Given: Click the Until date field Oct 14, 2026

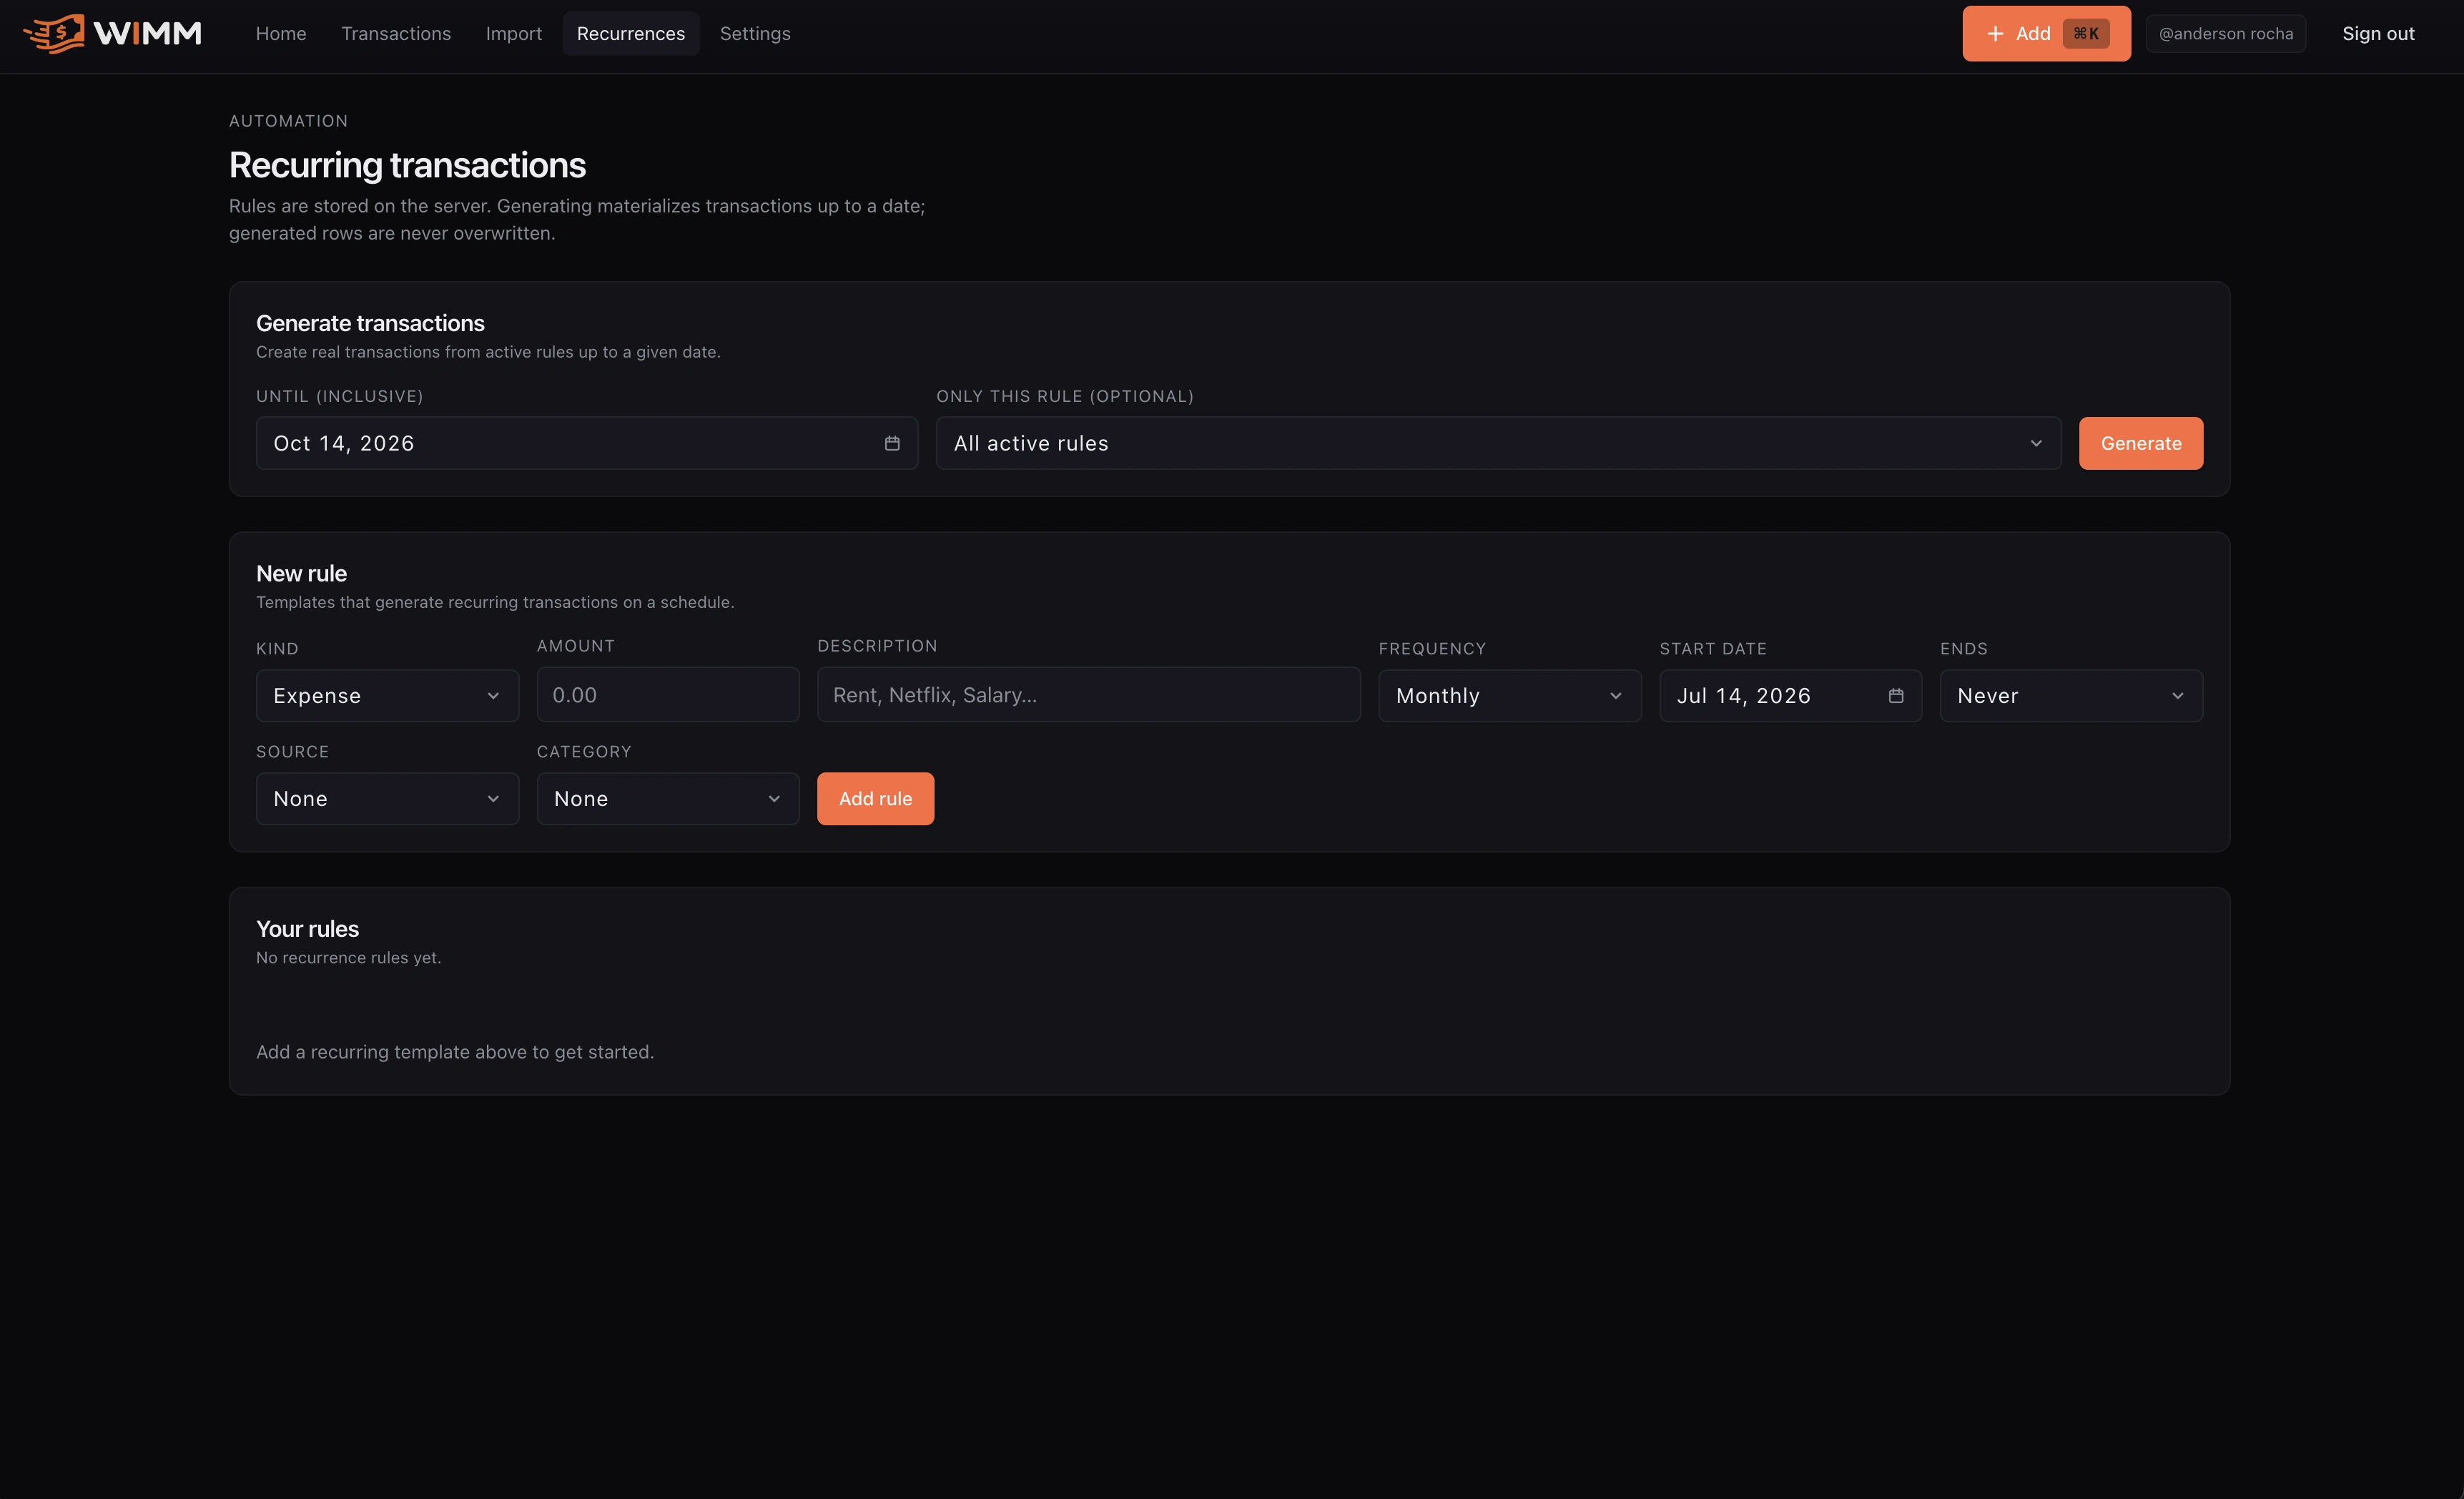Looking at the screenshot, I should point(587,443).
